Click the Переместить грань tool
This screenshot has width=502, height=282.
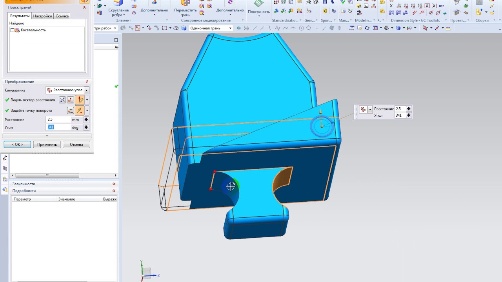(185, 8)
